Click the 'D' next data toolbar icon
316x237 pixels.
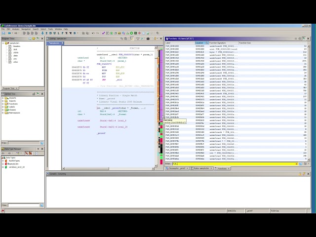pos(50,33)
